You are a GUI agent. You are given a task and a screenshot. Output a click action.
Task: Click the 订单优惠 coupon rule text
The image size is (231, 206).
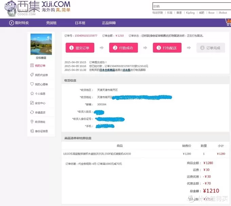pyautogui.click(x=94, y=164)
